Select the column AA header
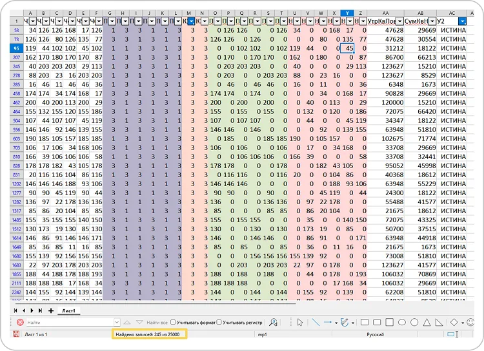This screenshot has width=484, height=351. pyautogui.click(x=385, y=13)
